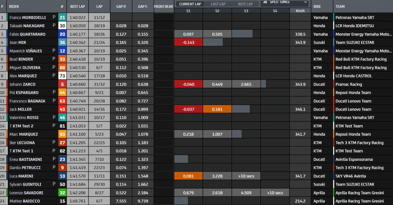
Task: Select Valentino Rossi's number 46 badge
Action: click(62, 117)
